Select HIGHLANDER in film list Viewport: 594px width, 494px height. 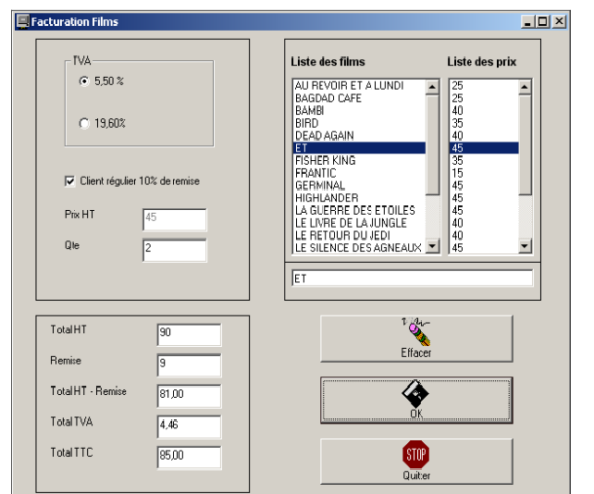[359, 198]
